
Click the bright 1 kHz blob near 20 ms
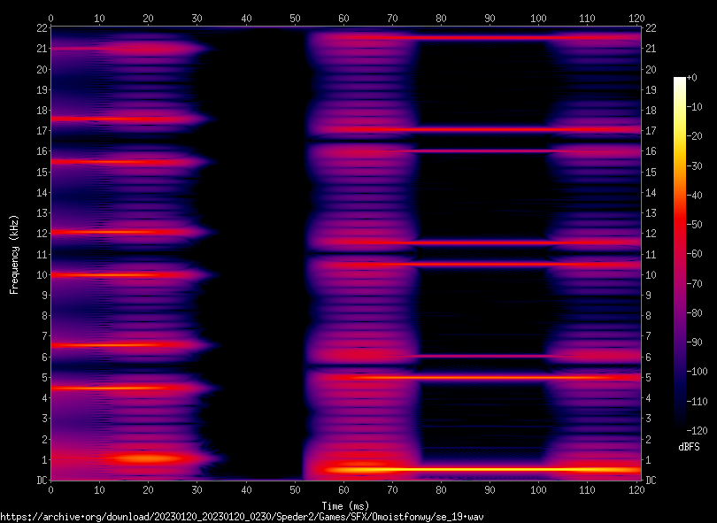tap(148, 458)
